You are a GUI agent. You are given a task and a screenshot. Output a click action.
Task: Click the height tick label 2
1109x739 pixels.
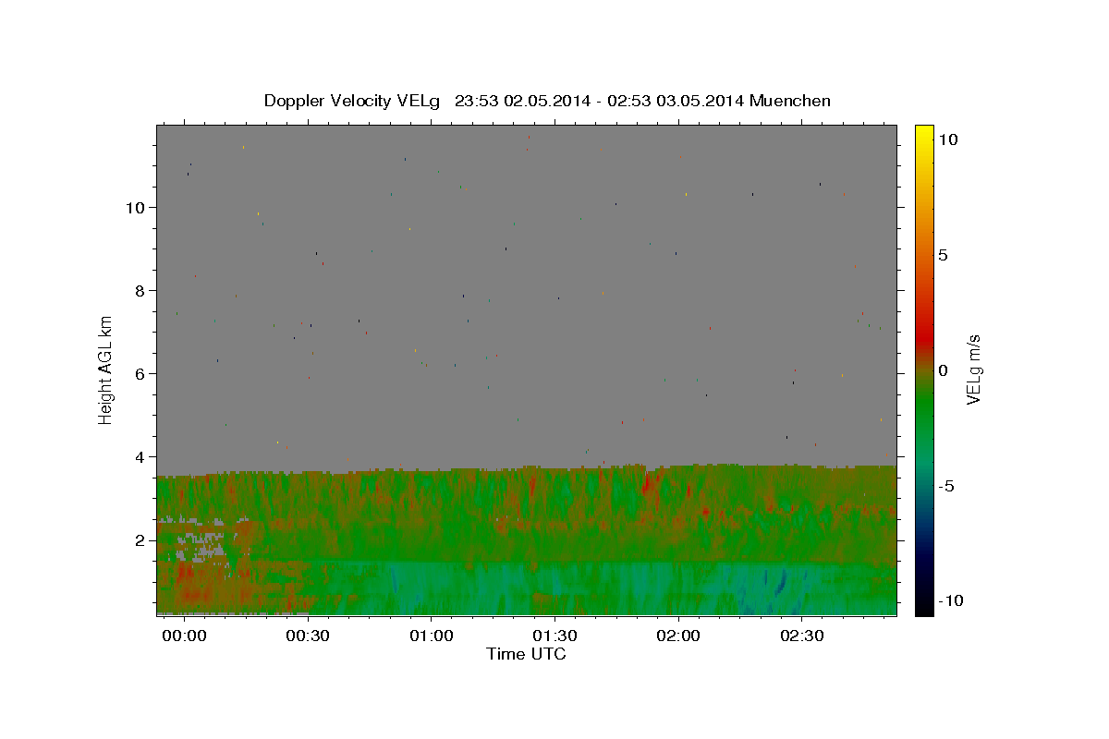140,540
